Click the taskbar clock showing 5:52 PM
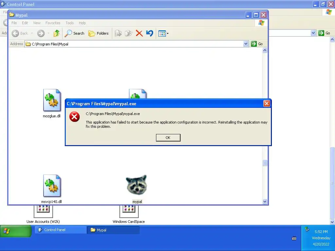 (x=321, y=232)
